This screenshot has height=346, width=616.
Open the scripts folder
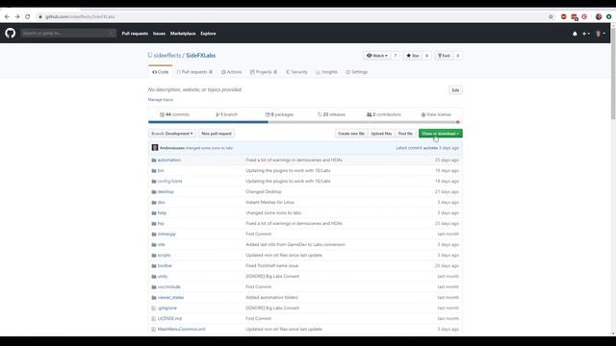click(x=164, y=256)
